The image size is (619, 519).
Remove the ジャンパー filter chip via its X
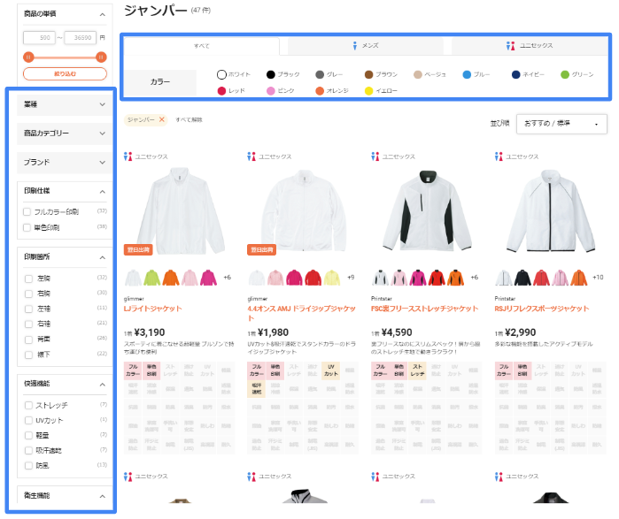tap(162, 119)
